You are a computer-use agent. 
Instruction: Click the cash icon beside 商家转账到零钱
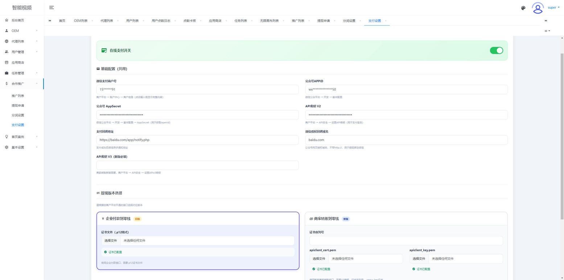tap(311, 219)
